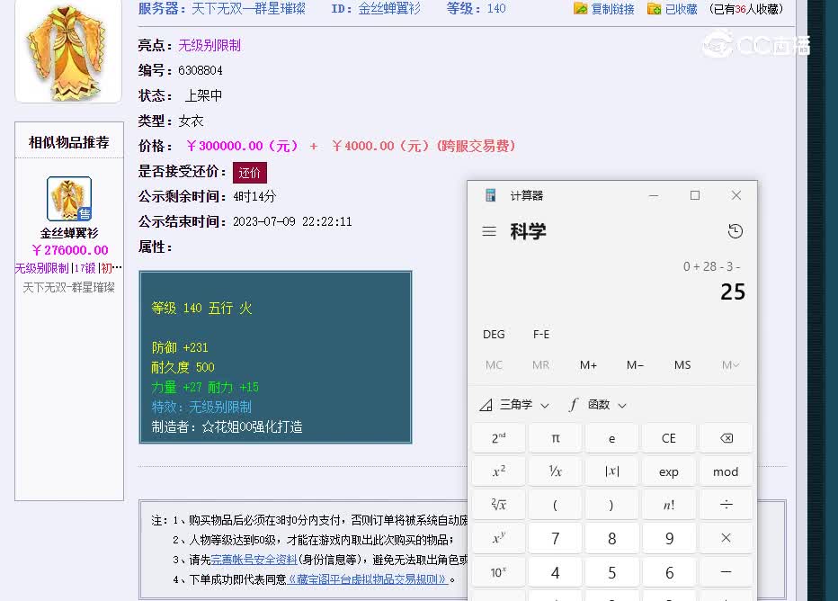The image size is (838, 601).
Task: Maximize the calculator window
Action: pyautogui.click(x=695, y=196)
